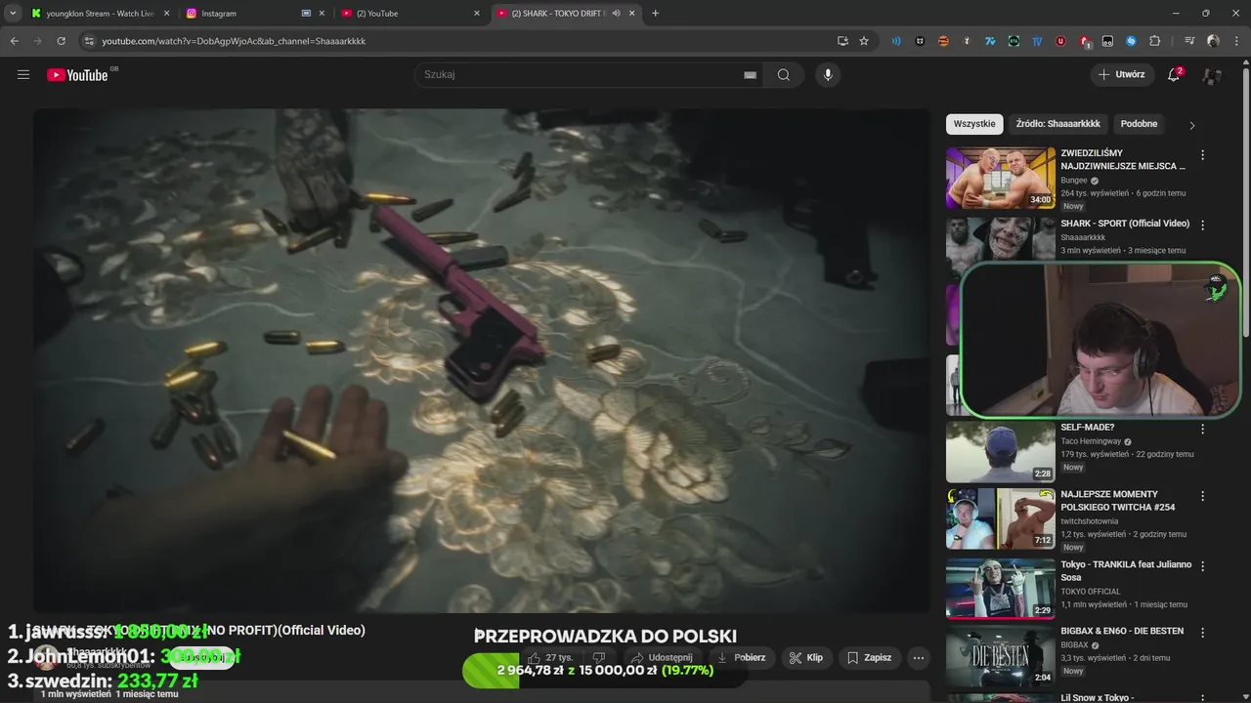Select the Źródło: Shaaaarkkkk filter chip
The height and width of the screenshot is (703, 1251).
point(1057,124)
